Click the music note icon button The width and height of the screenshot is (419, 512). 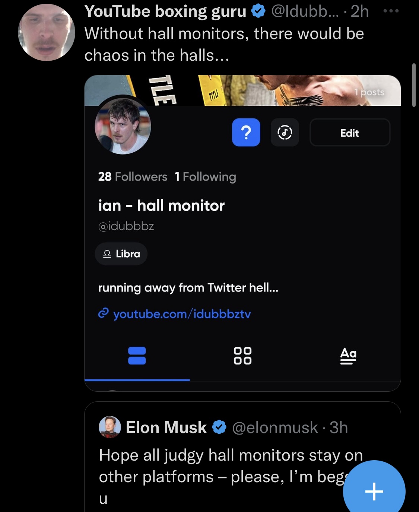[285, 132]
